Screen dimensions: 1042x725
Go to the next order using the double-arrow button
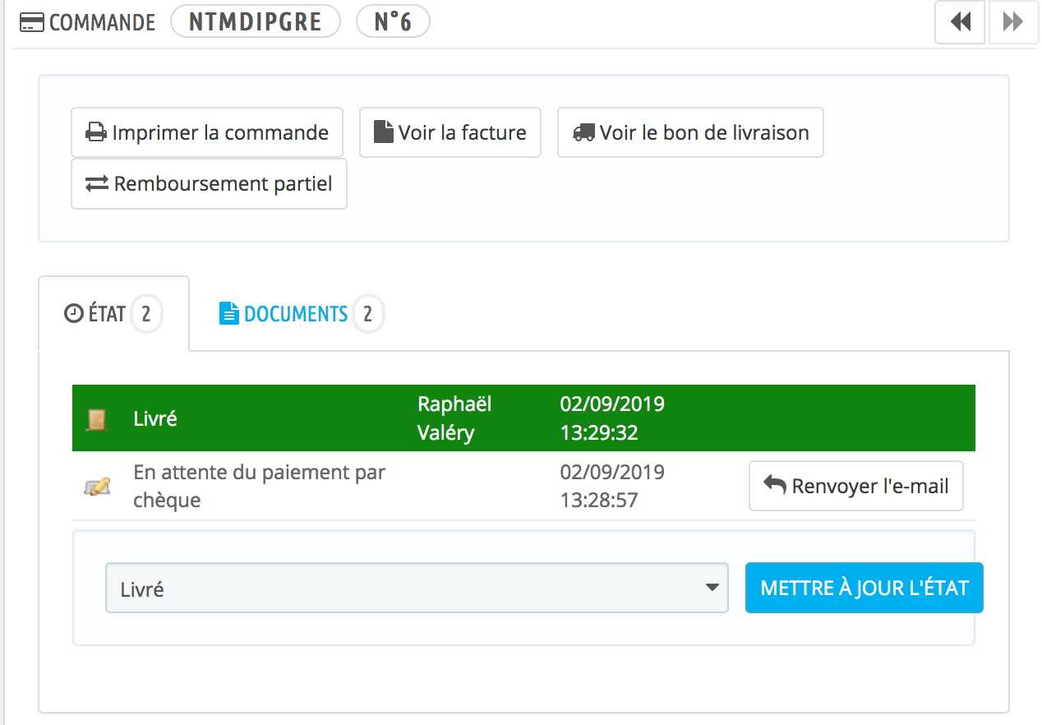coord(1012,22)
